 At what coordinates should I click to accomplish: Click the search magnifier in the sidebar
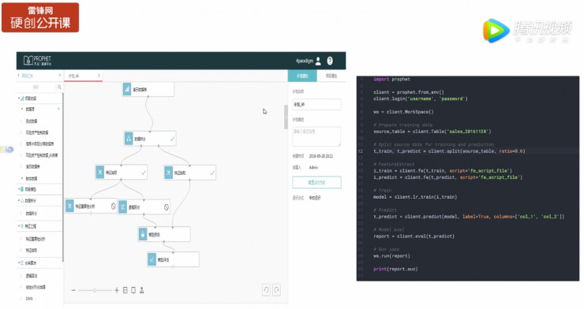59,87
